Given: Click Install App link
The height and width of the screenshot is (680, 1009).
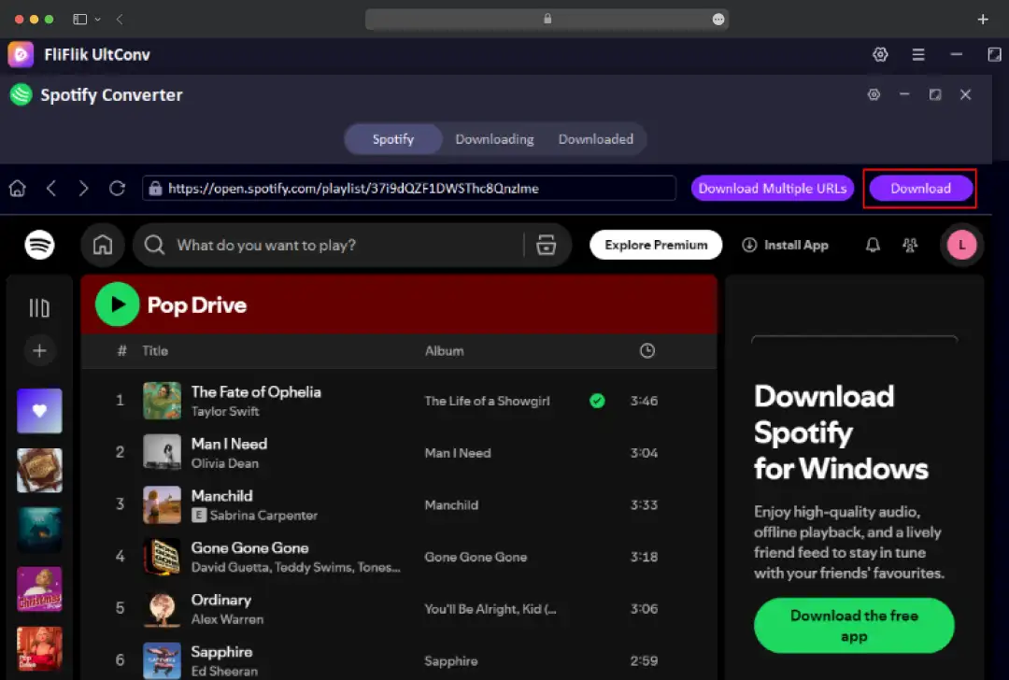Looking at the screenshot, I should [785, 245].
